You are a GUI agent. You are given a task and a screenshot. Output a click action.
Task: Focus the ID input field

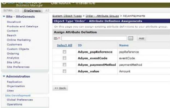(x=94, y=38)
